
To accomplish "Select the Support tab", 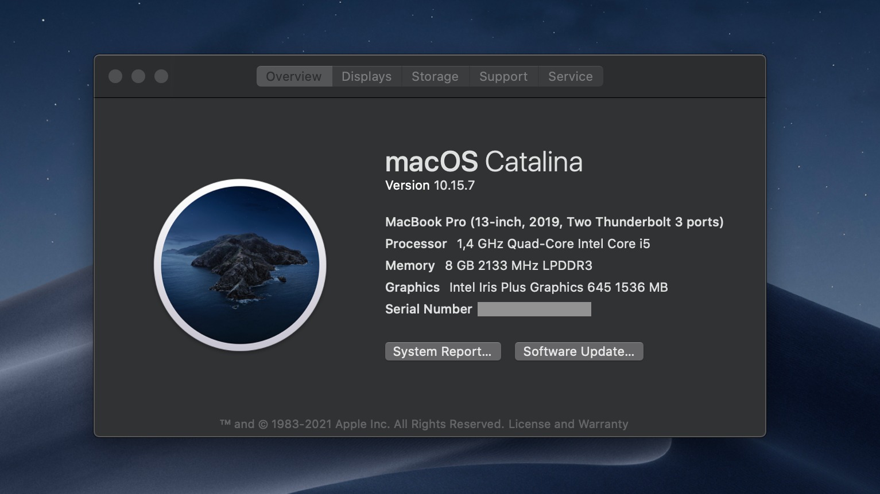I will coord(503,76).
